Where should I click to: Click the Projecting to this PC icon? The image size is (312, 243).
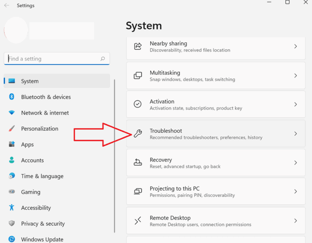[x=138, y=191]
